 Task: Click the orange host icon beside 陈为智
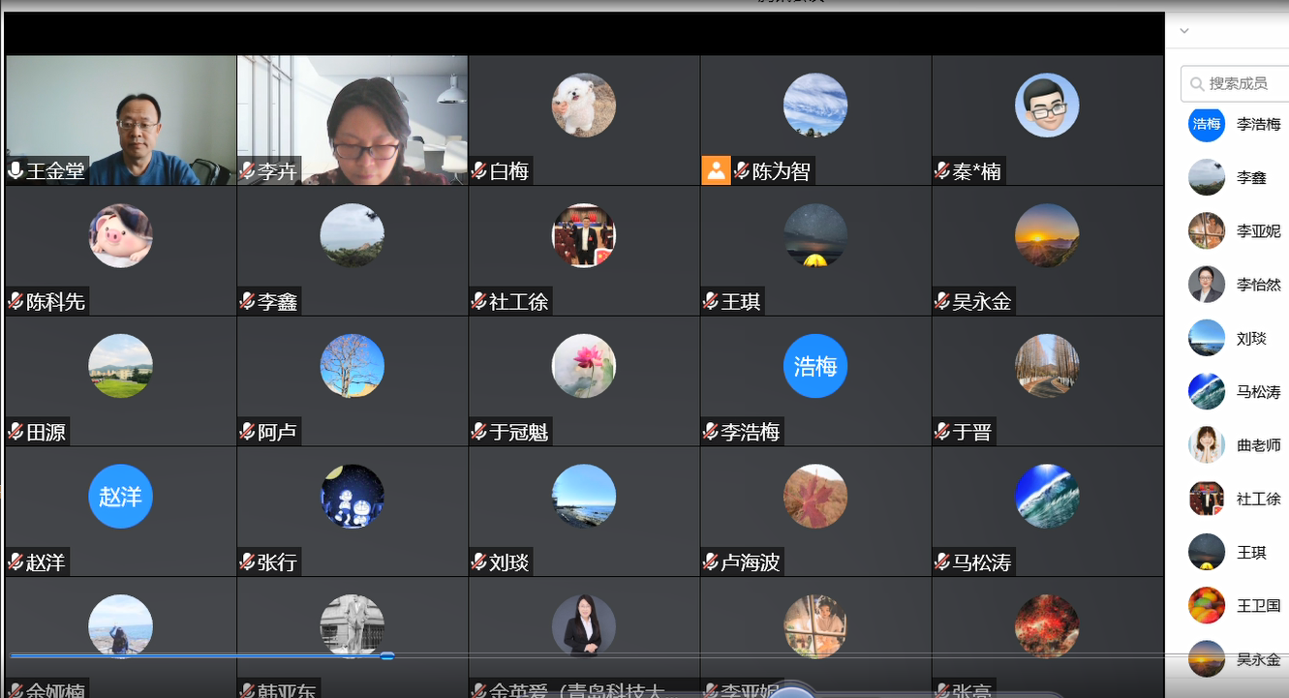[x=716, y=171]
